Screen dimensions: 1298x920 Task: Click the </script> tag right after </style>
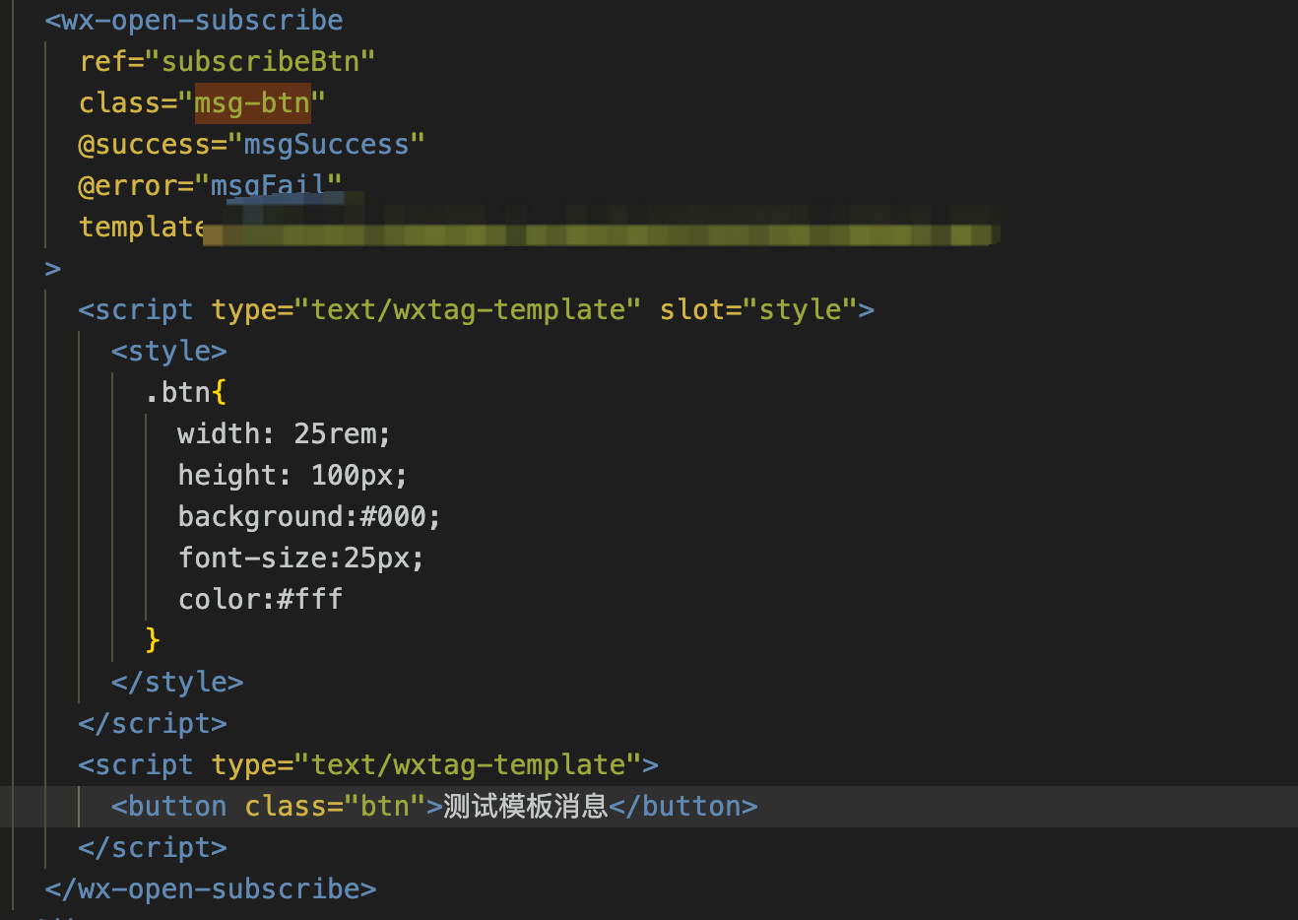coord(153,723)
